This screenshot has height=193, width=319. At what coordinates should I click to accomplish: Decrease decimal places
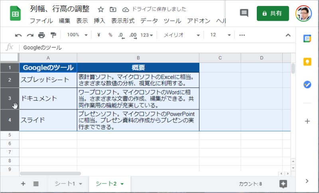click(x=121, y=35)
